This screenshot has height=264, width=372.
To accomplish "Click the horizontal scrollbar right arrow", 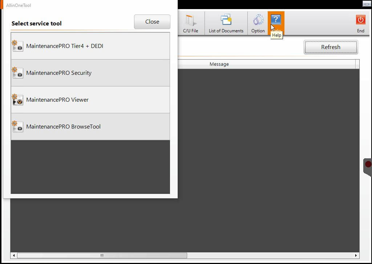I will 356,255.
